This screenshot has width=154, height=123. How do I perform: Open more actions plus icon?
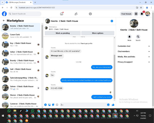45,105
